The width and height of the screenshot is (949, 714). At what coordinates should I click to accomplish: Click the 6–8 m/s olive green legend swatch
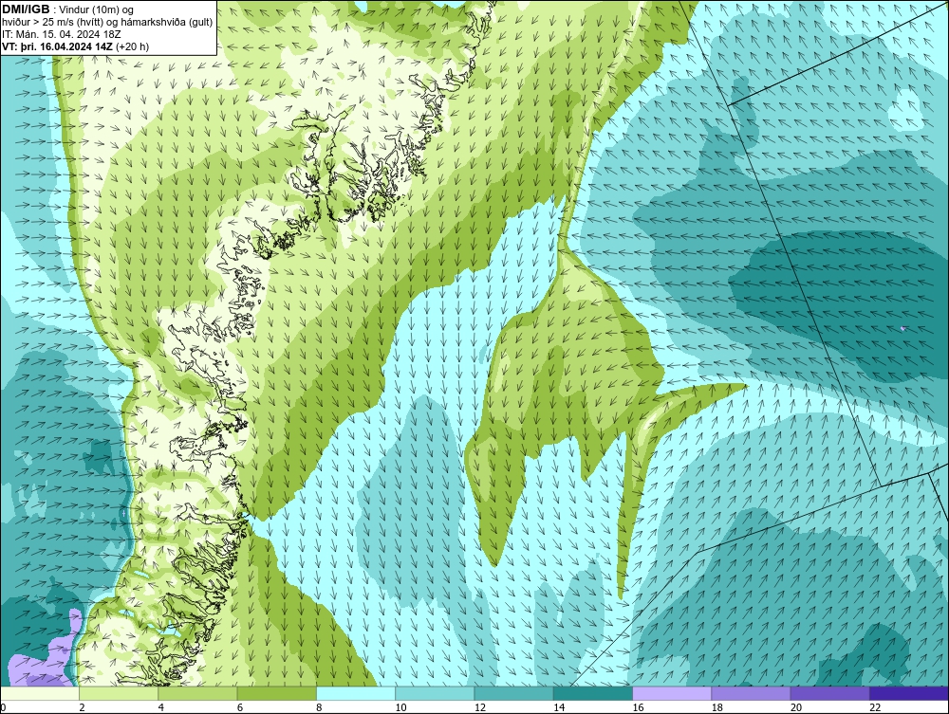pos(276,693)
